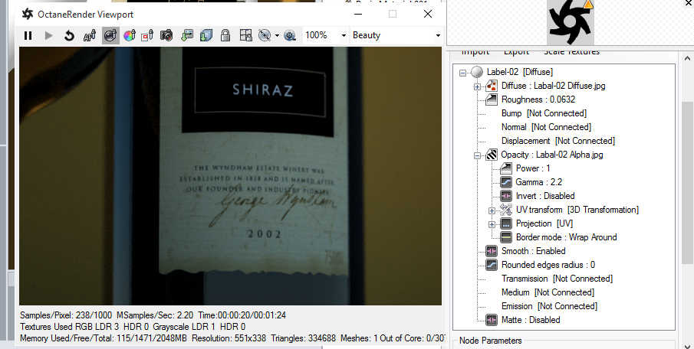Click the copy image to clipboard icon
Image resolution: width=694 pixels, height=349 pixels.
pos(187,35)
